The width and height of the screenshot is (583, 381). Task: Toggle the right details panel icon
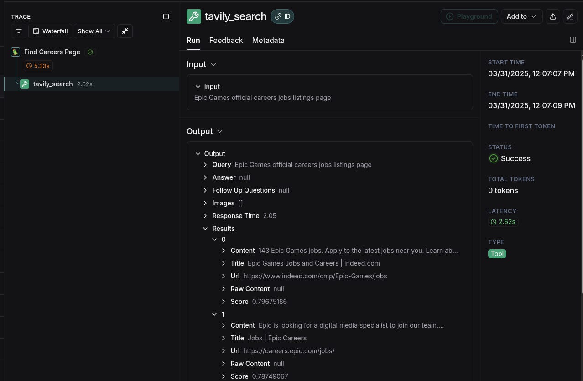[573, 40]
